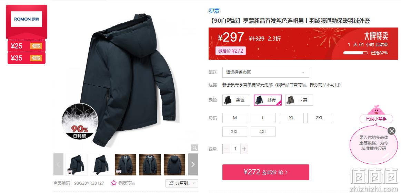The image size is (401, 195).
Task: Select the 卡其 color option
Action: pos(299,100)
